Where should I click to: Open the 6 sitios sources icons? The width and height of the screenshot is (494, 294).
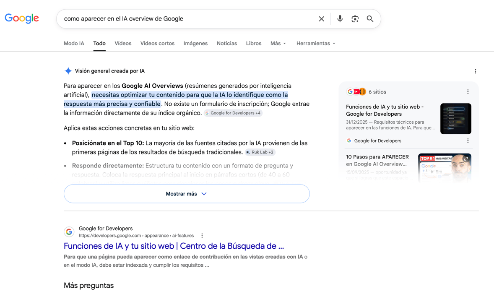click(356, 92)
